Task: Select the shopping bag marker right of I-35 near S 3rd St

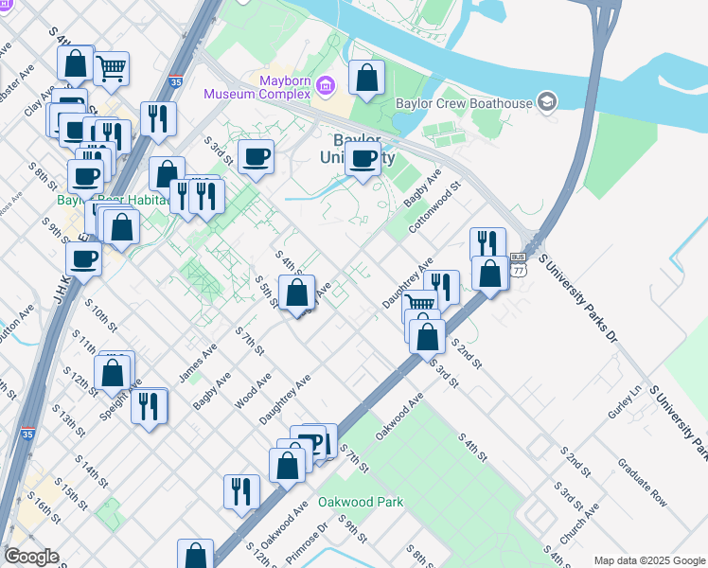Action: (x=166, y=173)
